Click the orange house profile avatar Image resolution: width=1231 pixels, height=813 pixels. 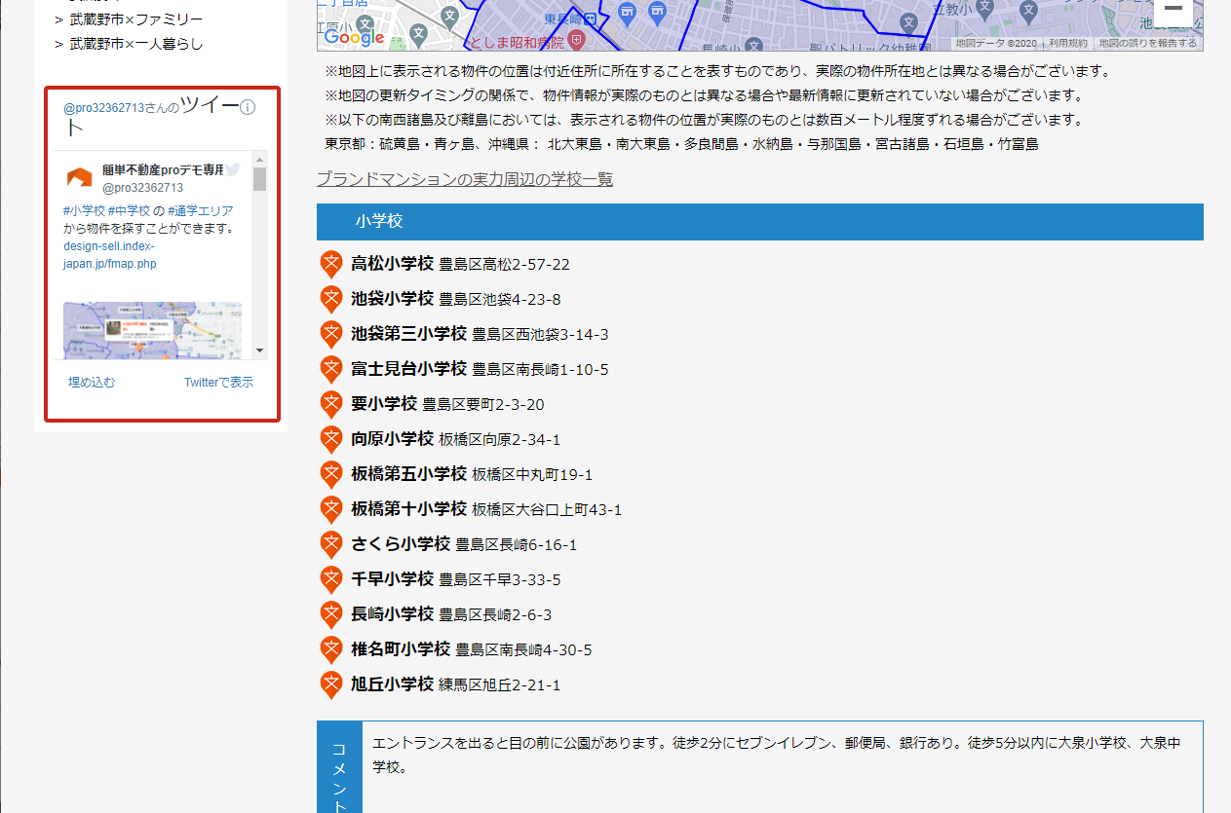(79, 178)
